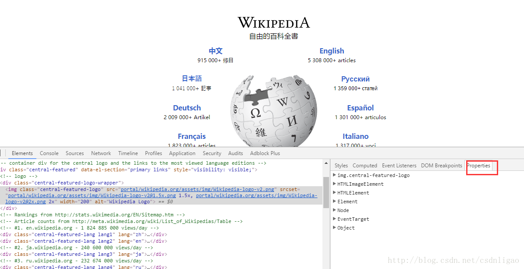
Task: Click the "2 009 000+ Artikel" text
Action: point(187,117)
